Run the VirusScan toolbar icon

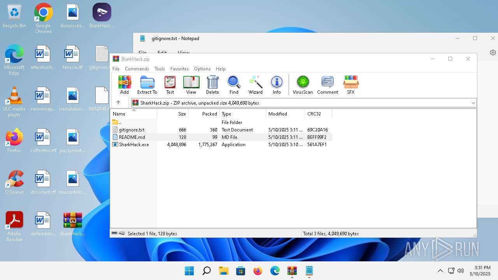(x=303, y=85)
